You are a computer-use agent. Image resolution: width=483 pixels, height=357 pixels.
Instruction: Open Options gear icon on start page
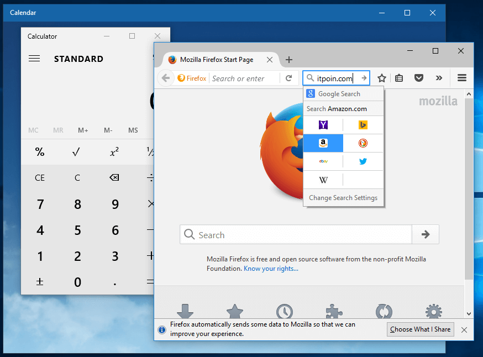[x=433, y=311]
